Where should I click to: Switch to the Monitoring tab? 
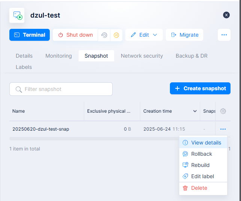pos(58,56)
